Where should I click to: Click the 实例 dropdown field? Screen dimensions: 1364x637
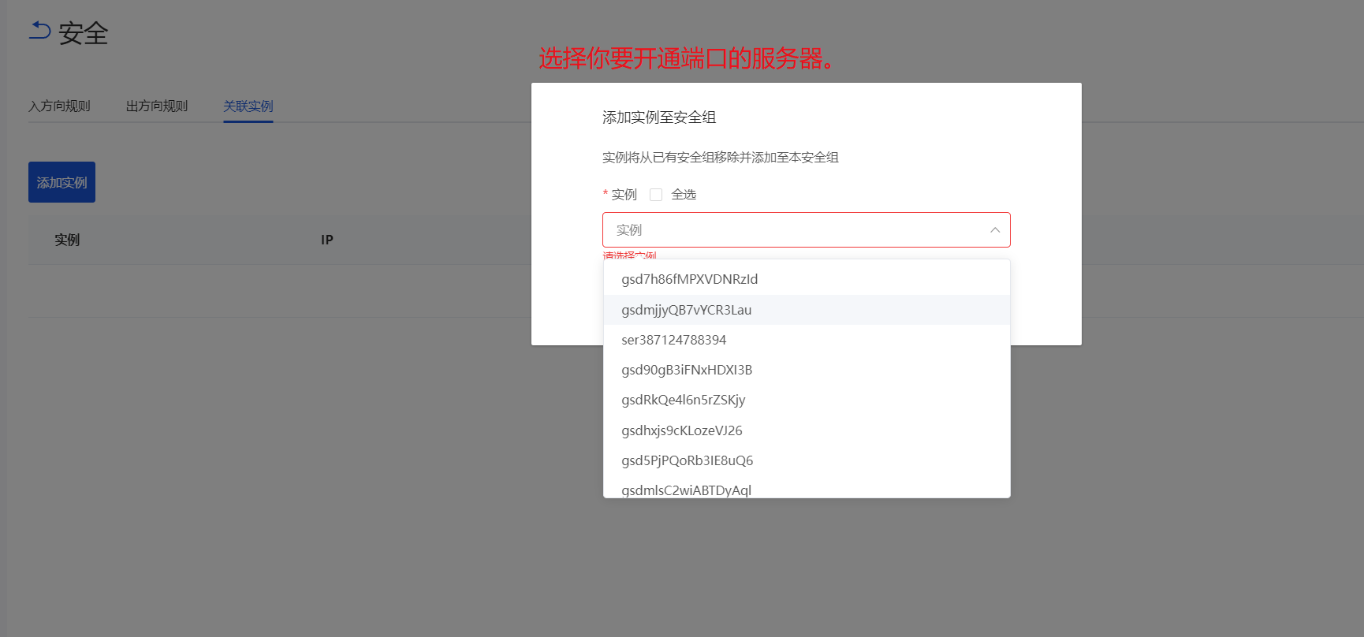807,229
